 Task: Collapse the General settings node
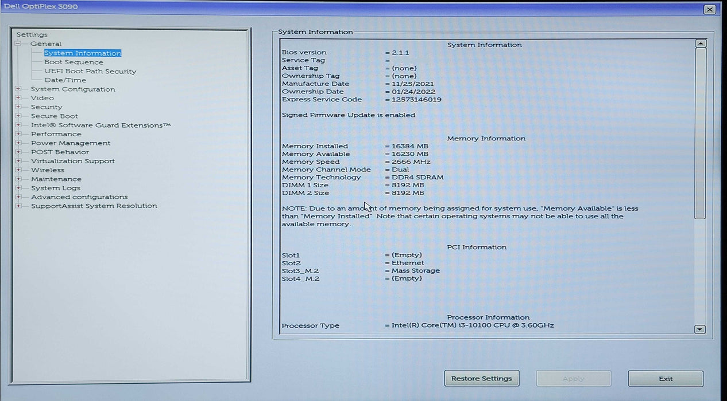click(18, 44)
